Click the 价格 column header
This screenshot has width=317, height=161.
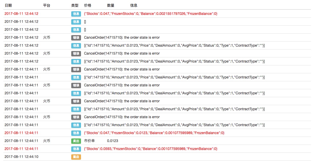[88, 5]
